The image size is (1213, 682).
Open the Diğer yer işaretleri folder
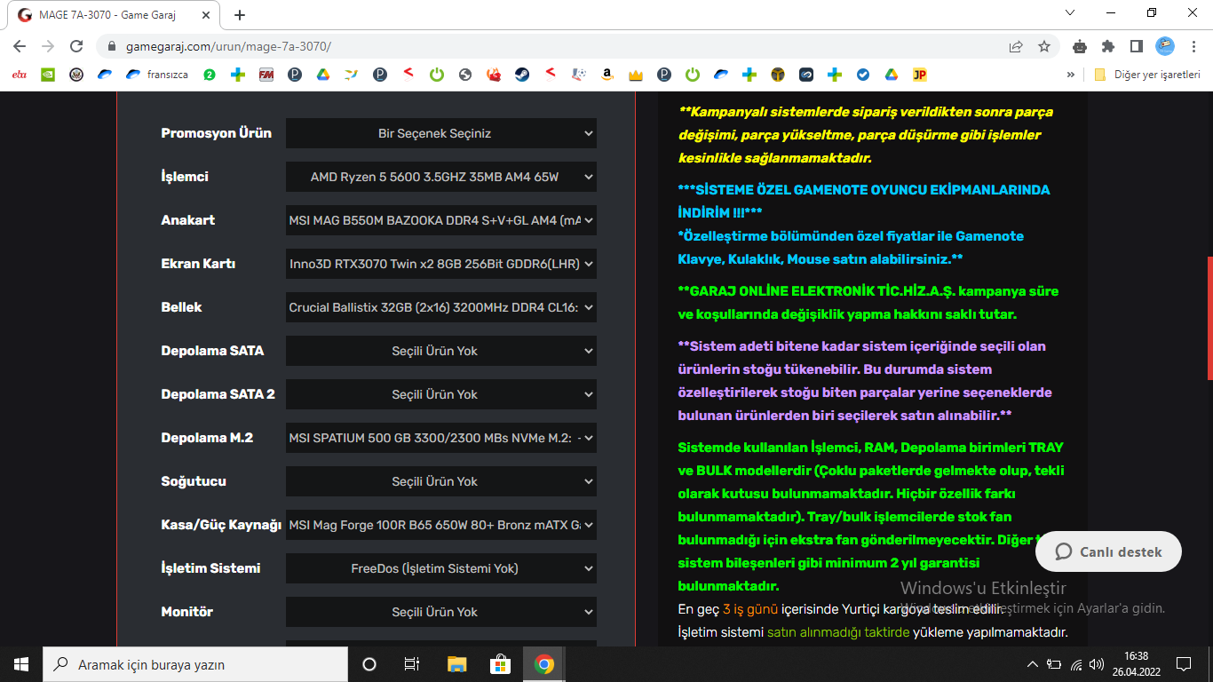coord(1147,75)
